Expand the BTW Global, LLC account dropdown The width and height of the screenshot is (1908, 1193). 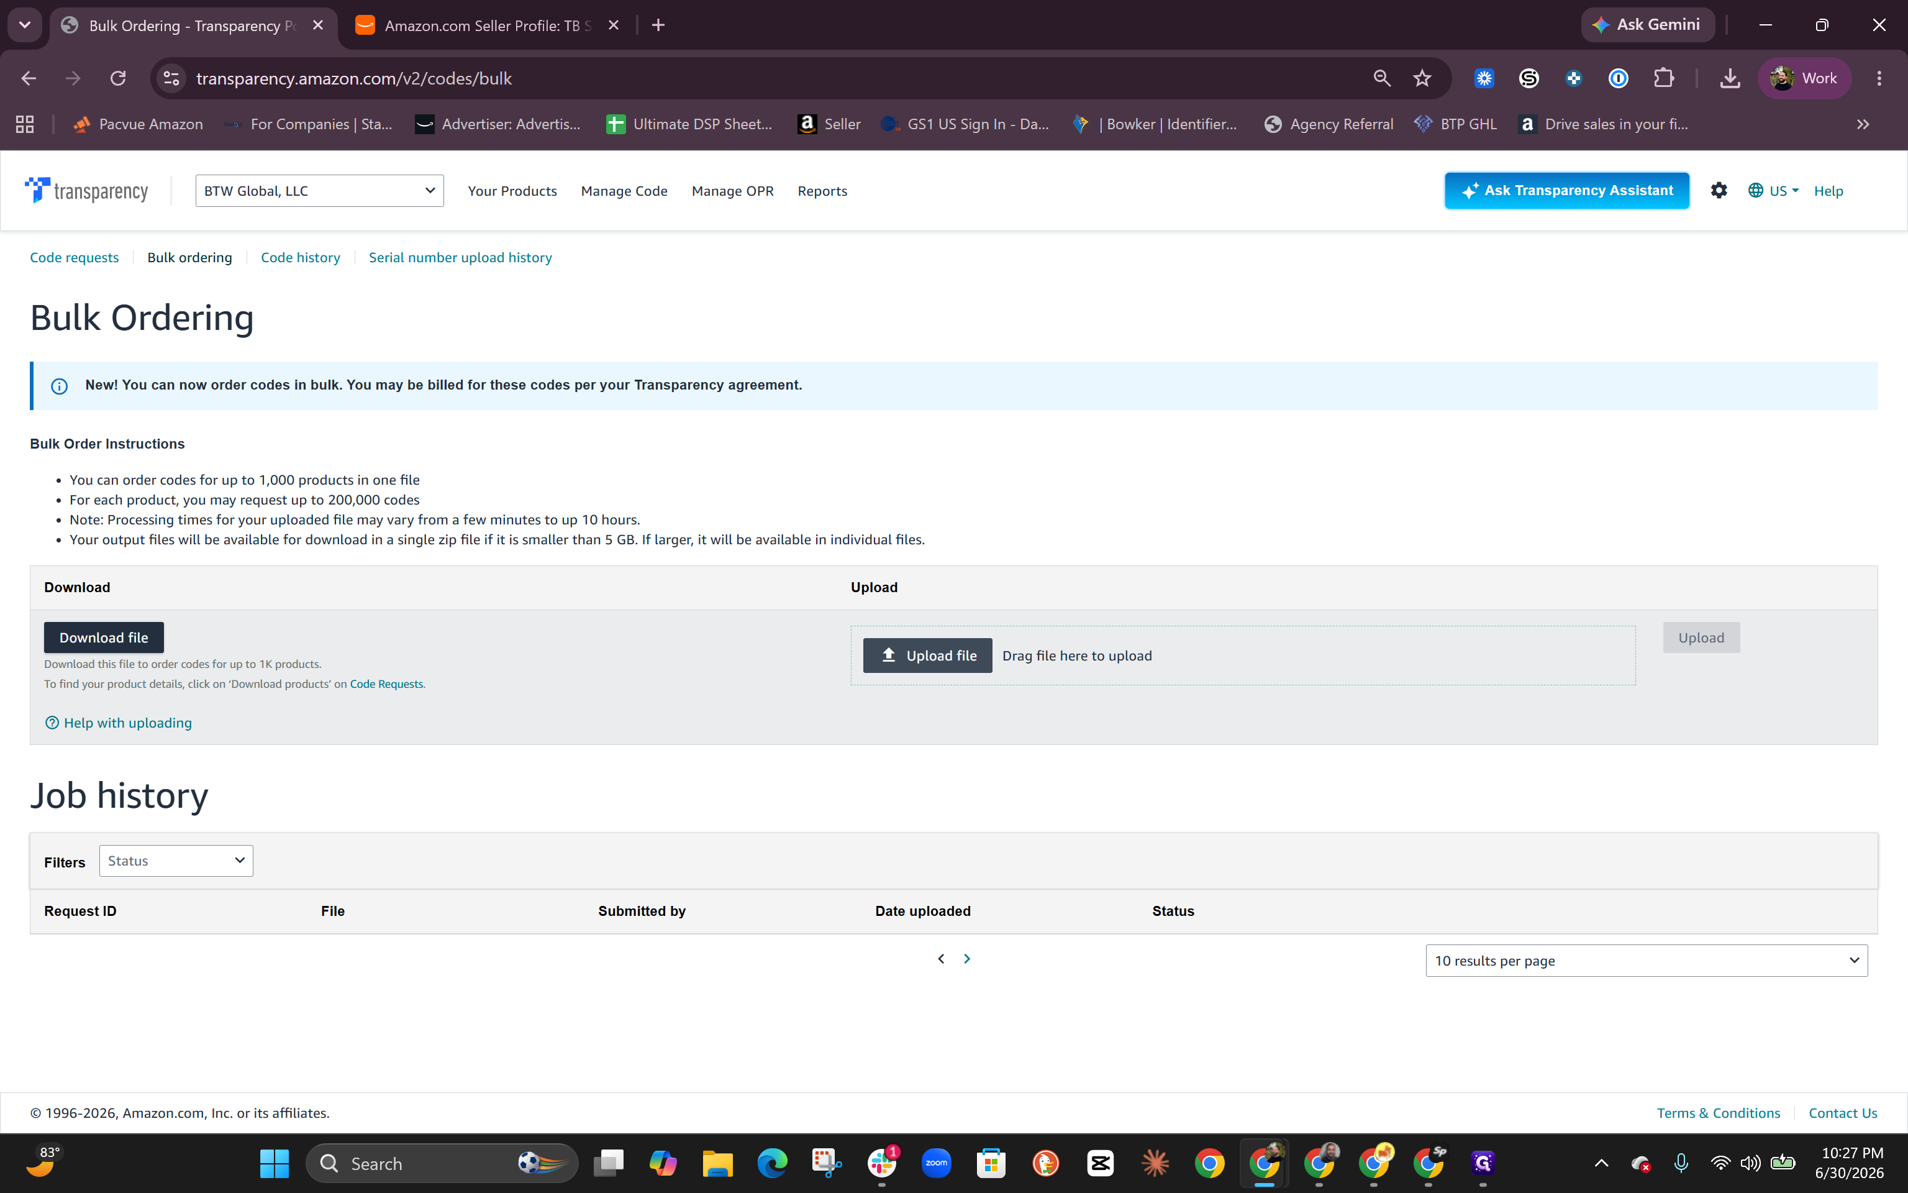(x=319, y=191)
